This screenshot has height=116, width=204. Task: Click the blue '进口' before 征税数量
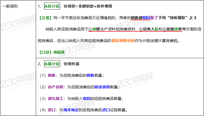pos(106,110)
